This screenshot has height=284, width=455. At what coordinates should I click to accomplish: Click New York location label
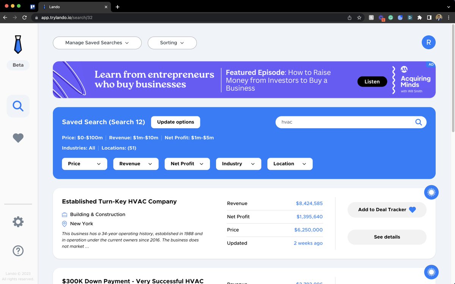tap(82, 224)
